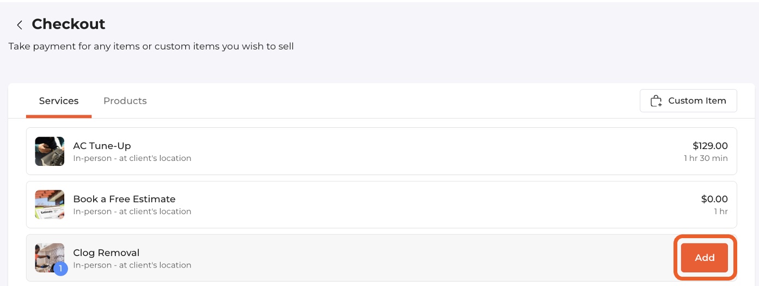Switch to the Services tab

(59, 101)
